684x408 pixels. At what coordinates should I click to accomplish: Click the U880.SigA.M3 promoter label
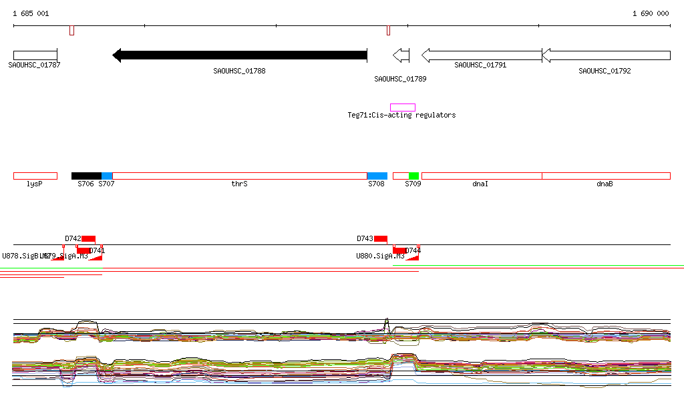click(380, 256)
